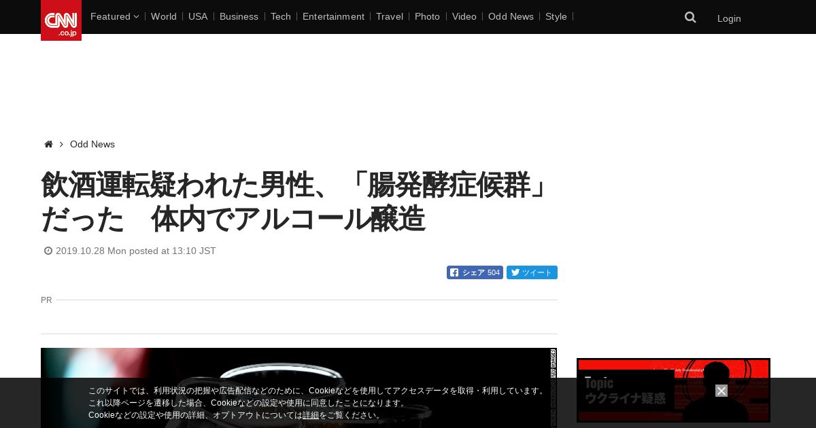Open the Photo section
The height and width of the screenshot is (428, 816).
427,16
